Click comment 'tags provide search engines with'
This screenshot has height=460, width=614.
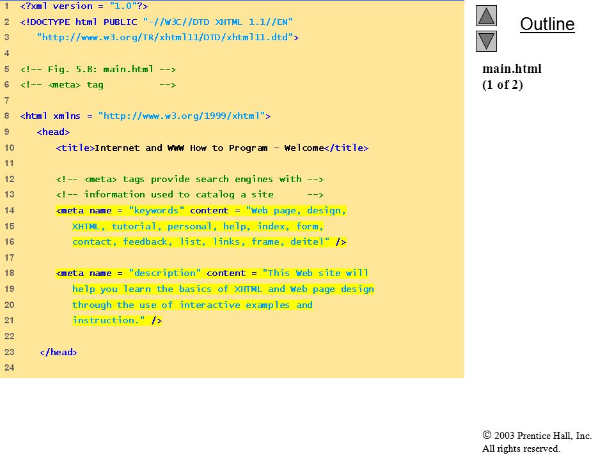pos(190,179)
